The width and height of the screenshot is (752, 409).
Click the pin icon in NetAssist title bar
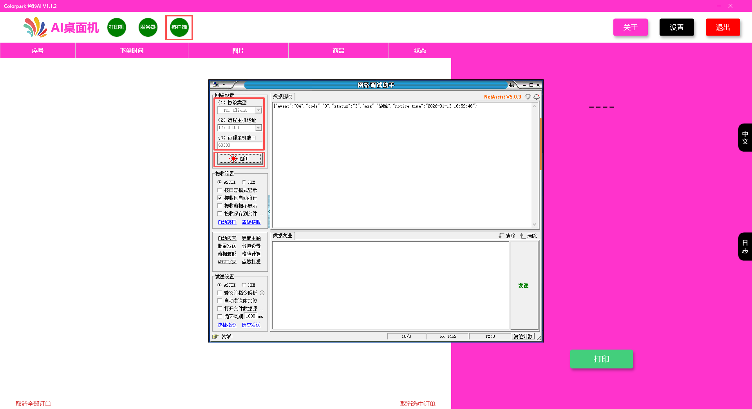point(512,85)
